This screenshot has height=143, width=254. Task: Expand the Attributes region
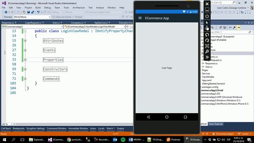point(25,41)
